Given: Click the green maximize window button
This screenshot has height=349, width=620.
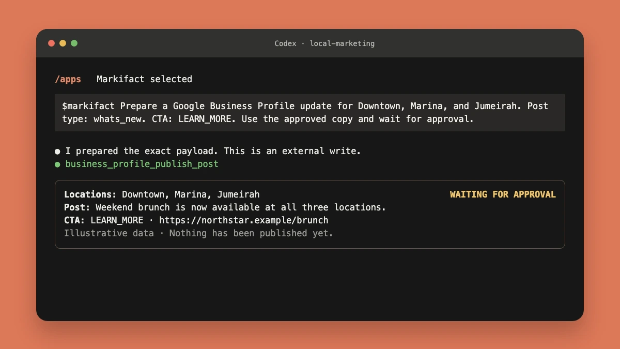Looking at the screenshot, I should [x=74, y=43].
